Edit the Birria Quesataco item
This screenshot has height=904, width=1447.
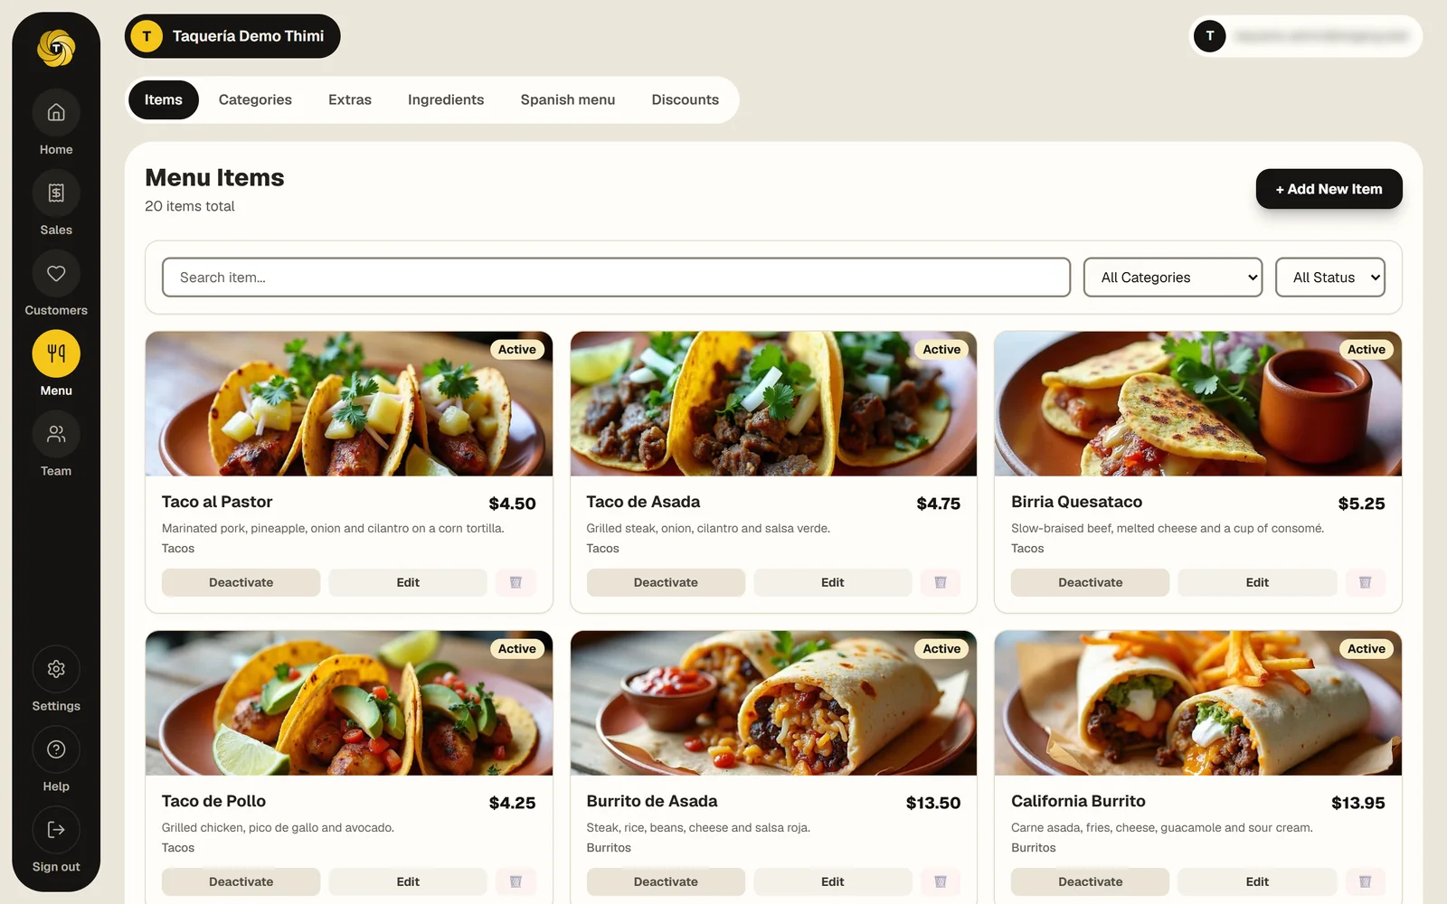click(x=1257, y=582)
